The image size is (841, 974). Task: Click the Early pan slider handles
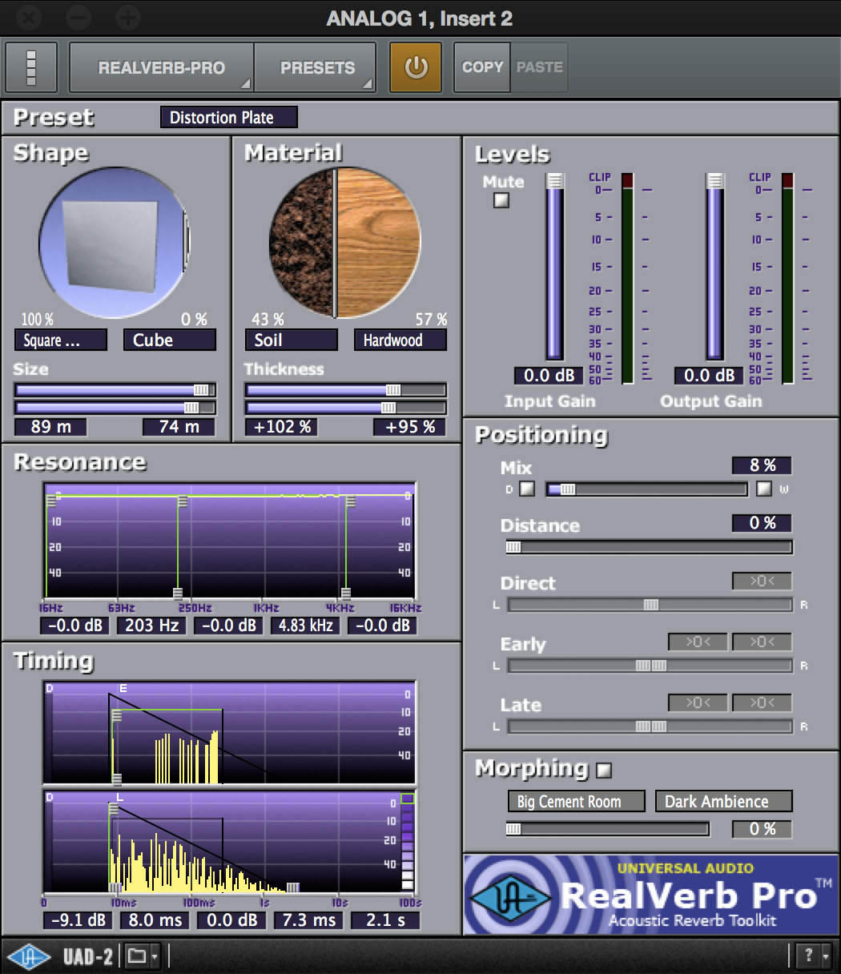tap(651, 666)
